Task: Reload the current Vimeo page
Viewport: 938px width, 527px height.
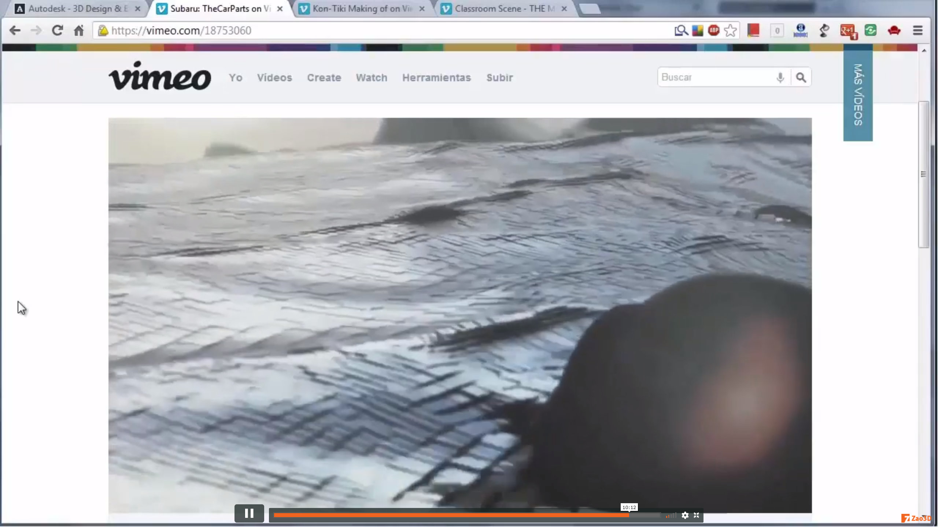Action: coord(57,30)
